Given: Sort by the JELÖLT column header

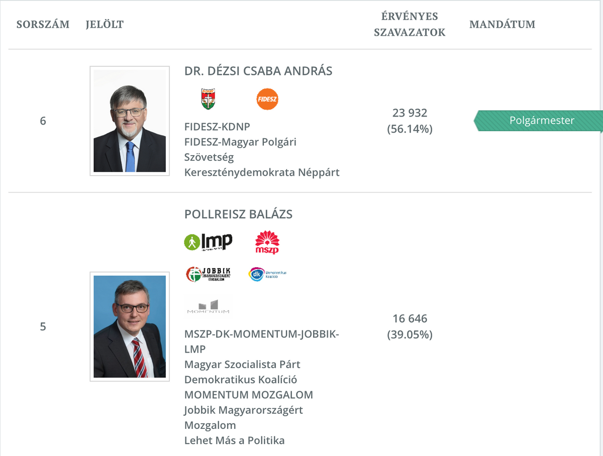Looking at the screenshot, I should pos(105,24).
